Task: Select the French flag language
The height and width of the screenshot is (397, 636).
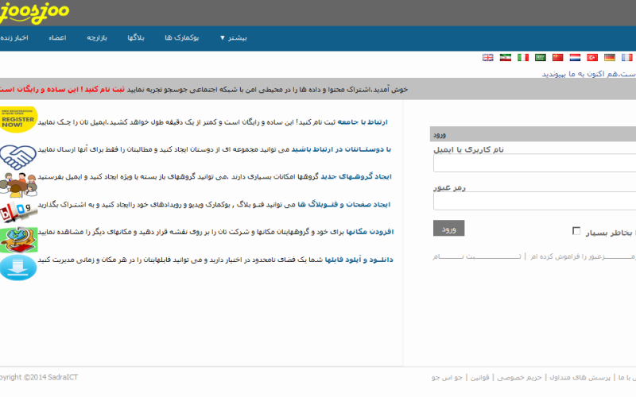Action: 627,57
